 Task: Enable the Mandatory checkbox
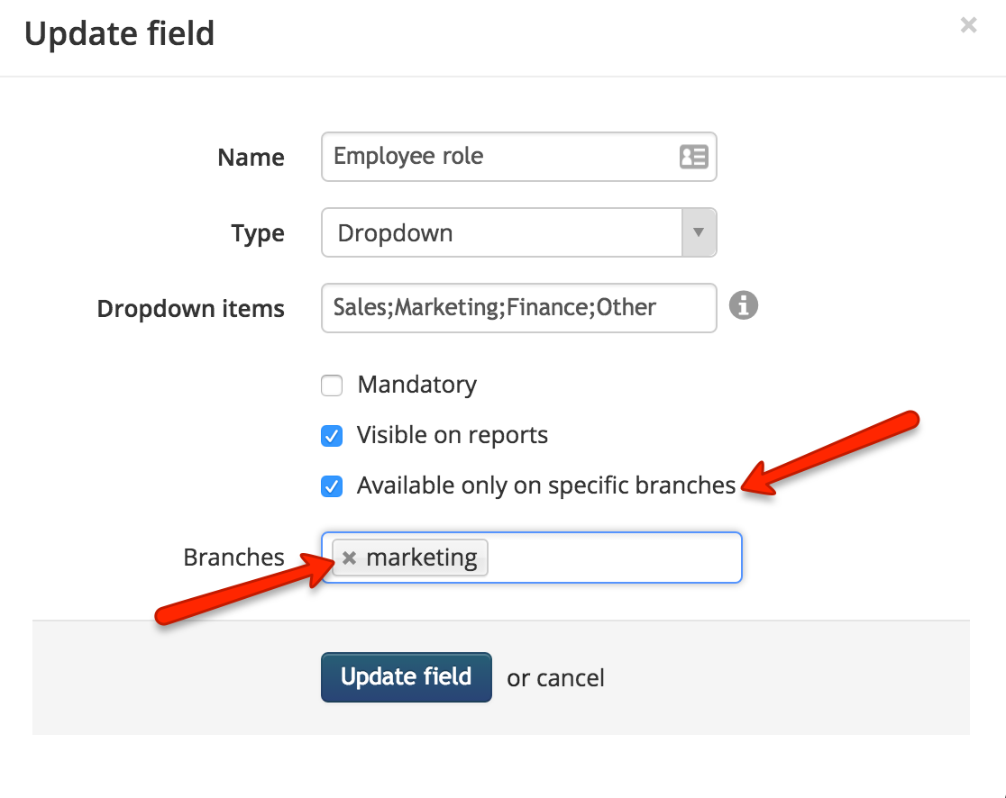(332, 385)
